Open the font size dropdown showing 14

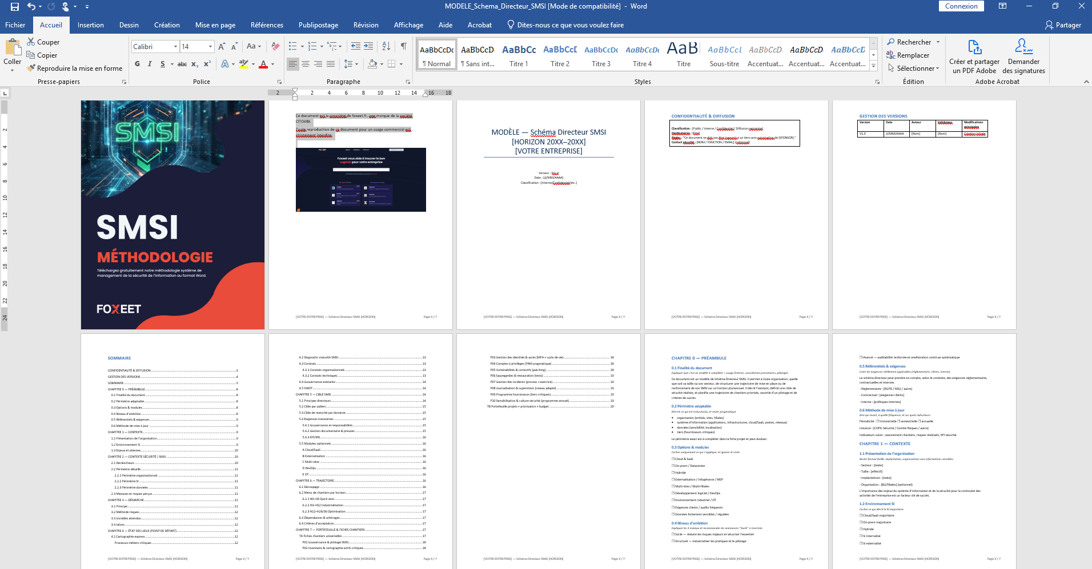210,47
